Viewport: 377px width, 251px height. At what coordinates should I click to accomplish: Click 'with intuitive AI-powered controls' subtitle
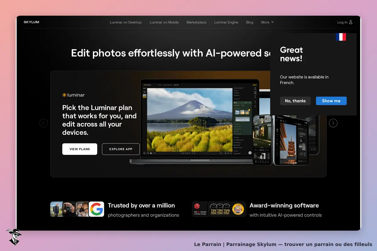[x=286, y=215]
